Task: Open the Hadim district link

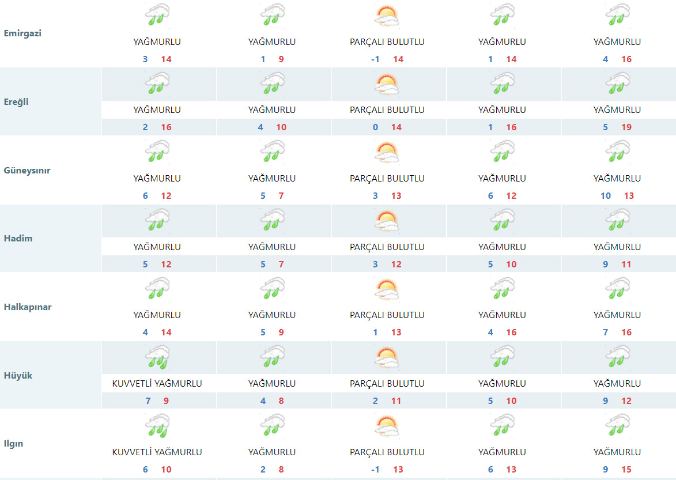Action: click(18, 239)
